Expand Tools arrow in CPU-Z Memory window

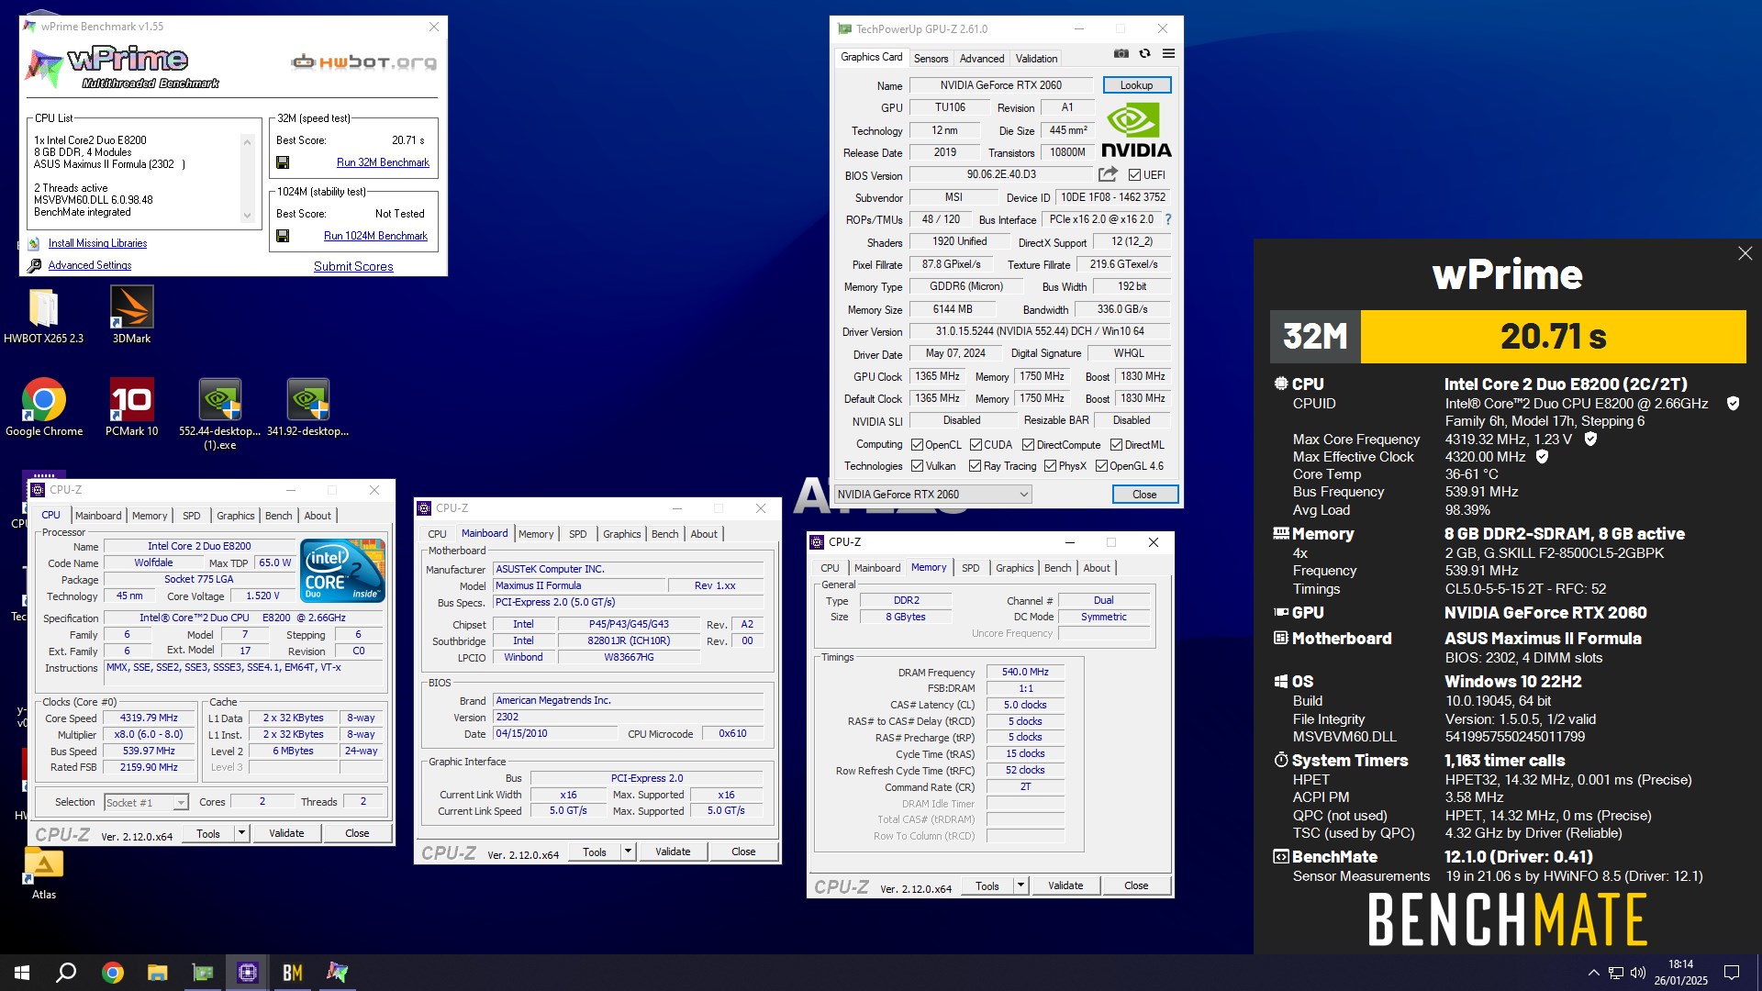(1020, 885)
